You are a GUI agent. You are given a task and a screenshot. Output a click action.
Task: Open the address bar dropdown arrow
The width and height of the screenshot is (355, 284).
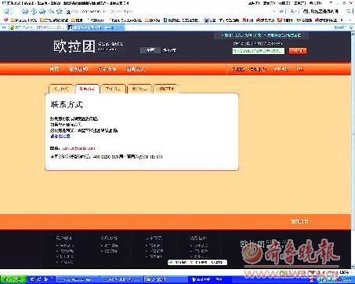(273, 12)
